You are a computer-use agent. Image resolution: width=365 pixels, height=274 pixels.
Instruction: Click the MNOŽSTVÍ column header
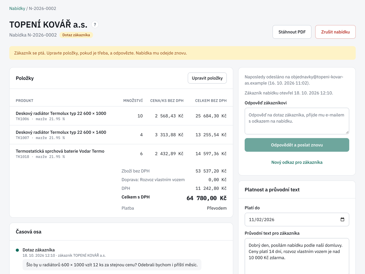click(x=133, y=101)
